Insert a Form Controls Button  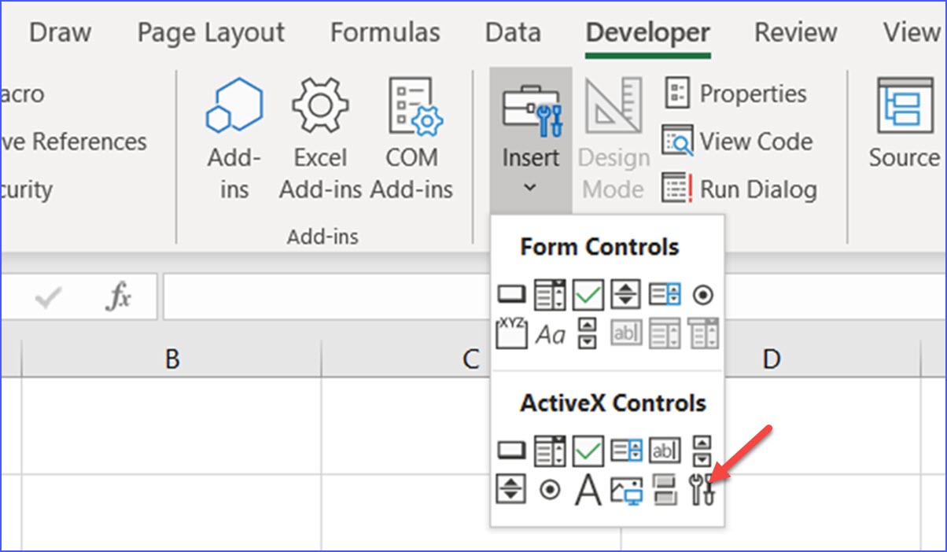[512, 295]
